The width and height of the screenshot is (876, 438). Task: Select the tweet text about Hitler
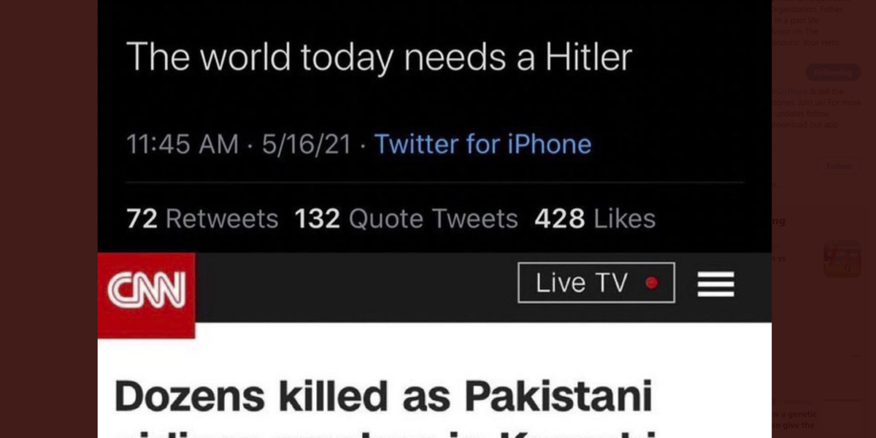379,57
